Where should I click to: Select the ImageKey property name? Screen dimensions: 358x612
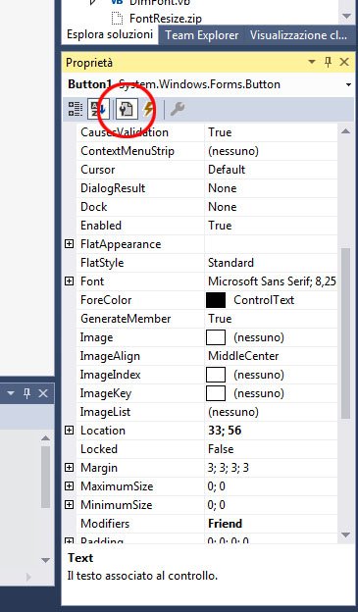[x=106, y=393]
